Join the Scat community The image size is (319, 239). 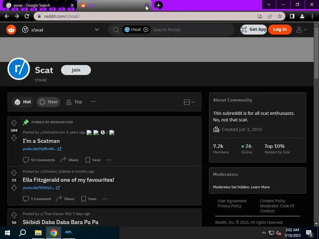[76, 70]
